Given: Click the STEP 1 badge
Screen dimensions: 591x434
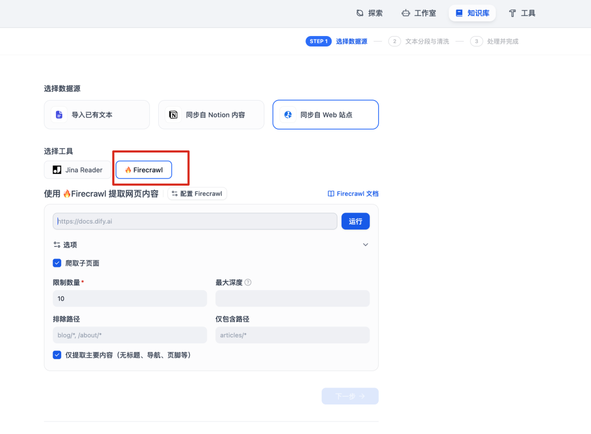Looking at the screenshot, I should tap(318, 42).
